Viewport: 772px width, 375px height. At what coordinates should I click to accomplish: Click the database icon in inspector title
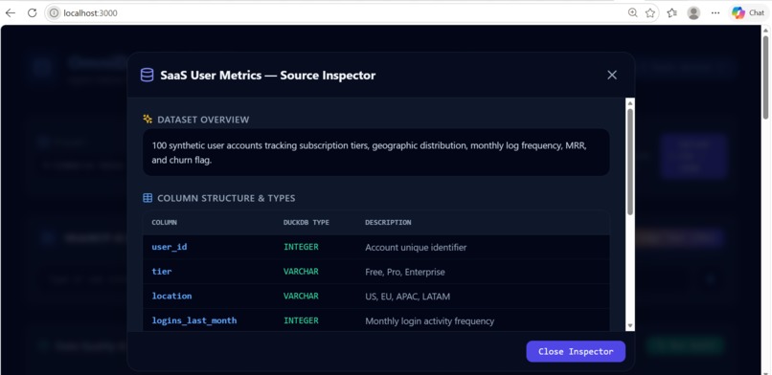[147, 75]
